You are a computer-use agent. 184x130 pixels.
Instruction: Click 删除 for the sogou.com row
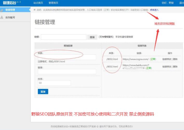[175, 59]
